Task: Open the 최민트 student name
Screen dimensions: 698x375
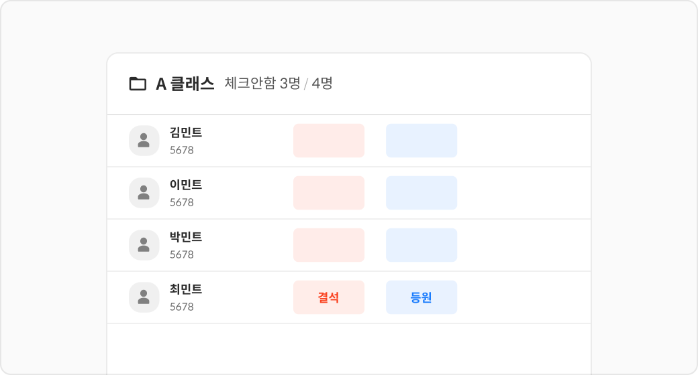Action: tap(186, 289)
